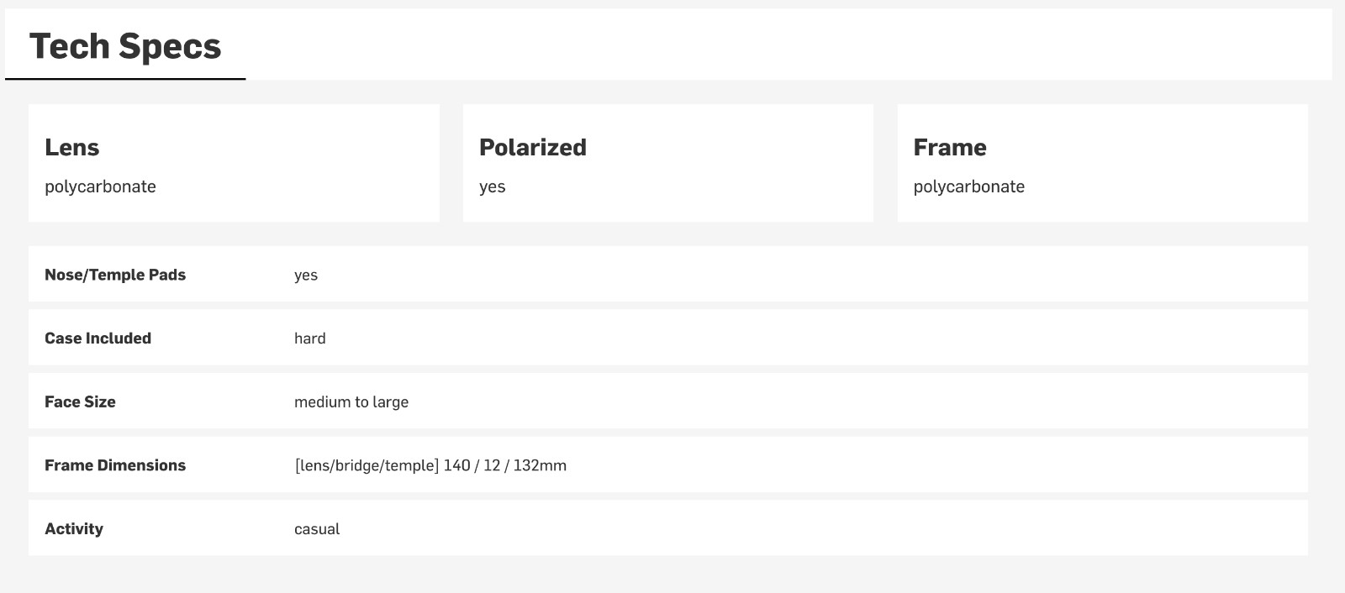Click the medium to large value
The height and width of the screenshot is (593, 1345).
(x=351, y=402)
